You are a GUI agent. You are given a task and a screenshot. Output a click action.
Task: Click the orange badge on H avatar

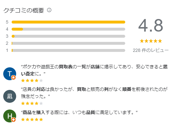[14, 120]
